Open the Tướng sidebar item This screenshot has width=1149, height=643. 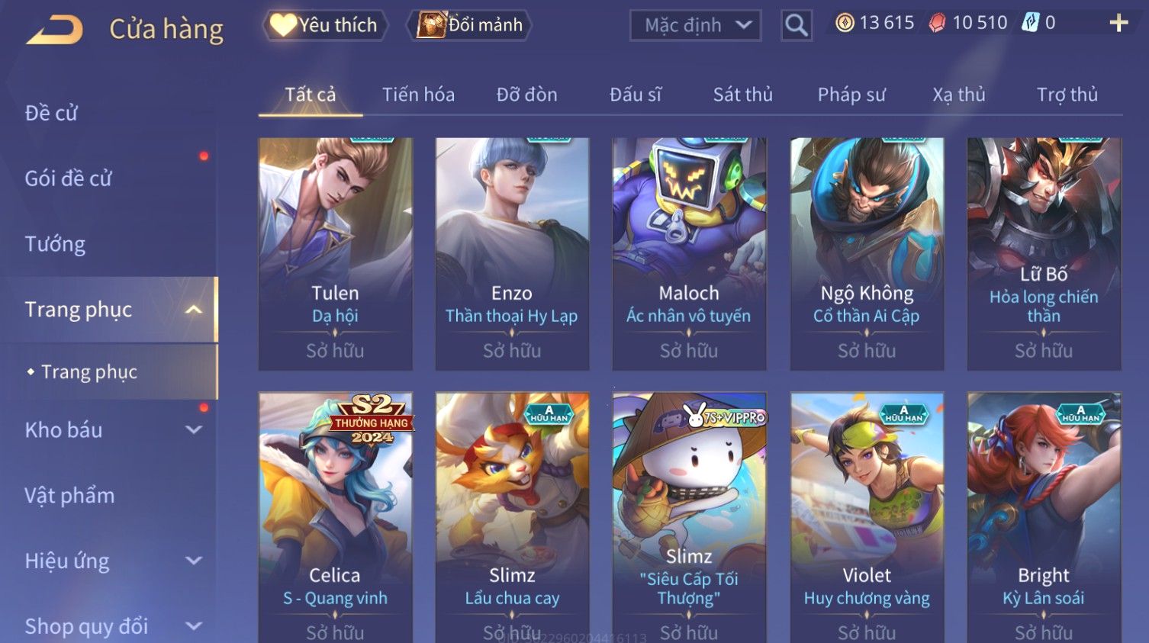pyautogui.click(x=55, y=244)
